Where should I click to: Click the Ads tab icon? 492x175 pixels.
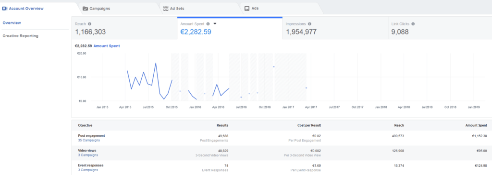click(247, 9)
